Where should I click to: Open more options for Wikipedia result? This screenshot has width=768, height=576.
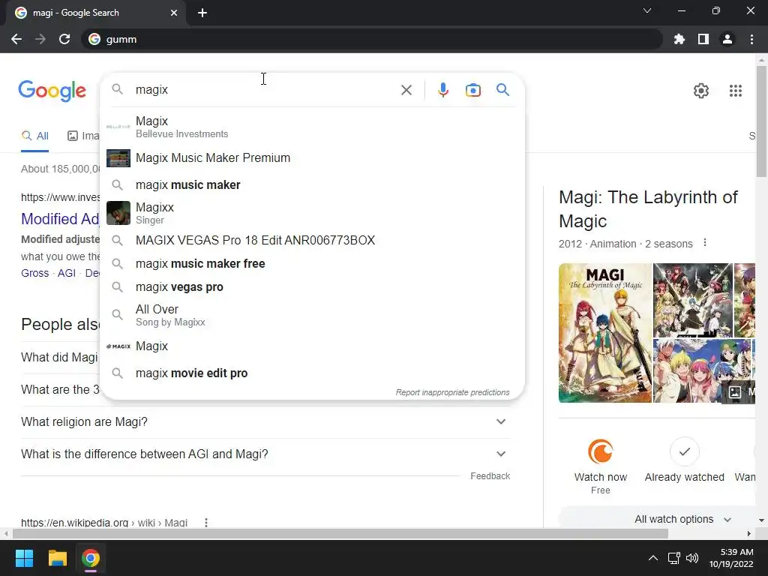pyautogui.click(x=206, y=523)
